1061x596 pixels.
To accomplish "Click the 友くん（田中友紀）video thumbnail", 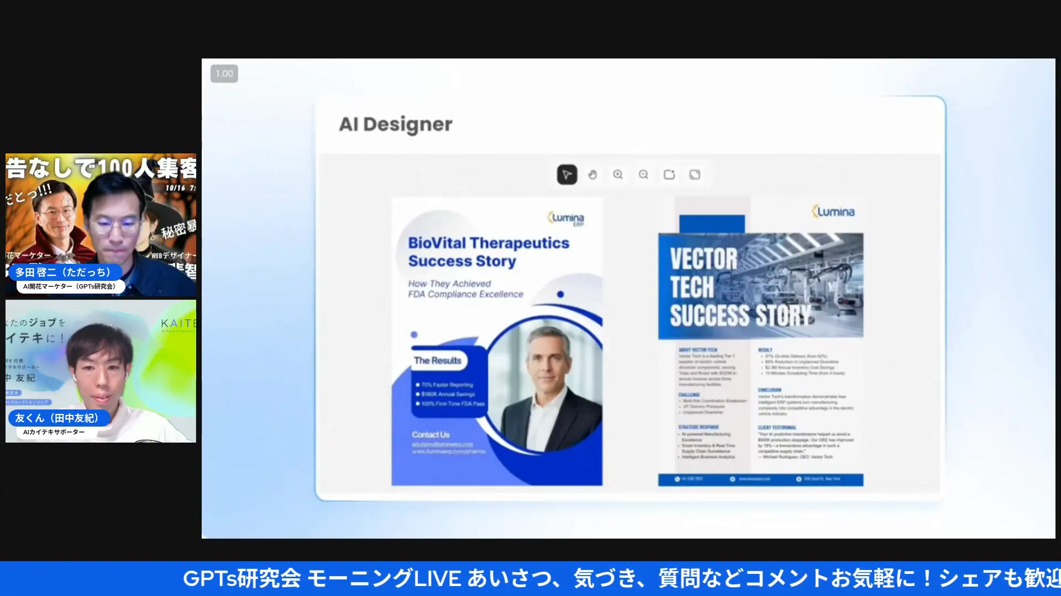I will click(x=101, y=370).
